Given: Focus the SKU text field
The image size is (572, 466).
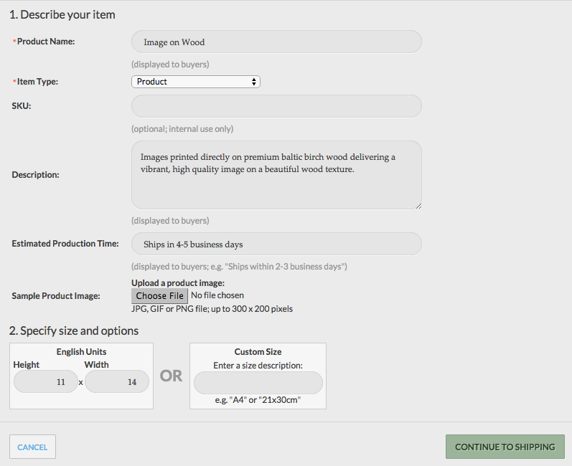Looking at the screenshot, I should [276, 106].
